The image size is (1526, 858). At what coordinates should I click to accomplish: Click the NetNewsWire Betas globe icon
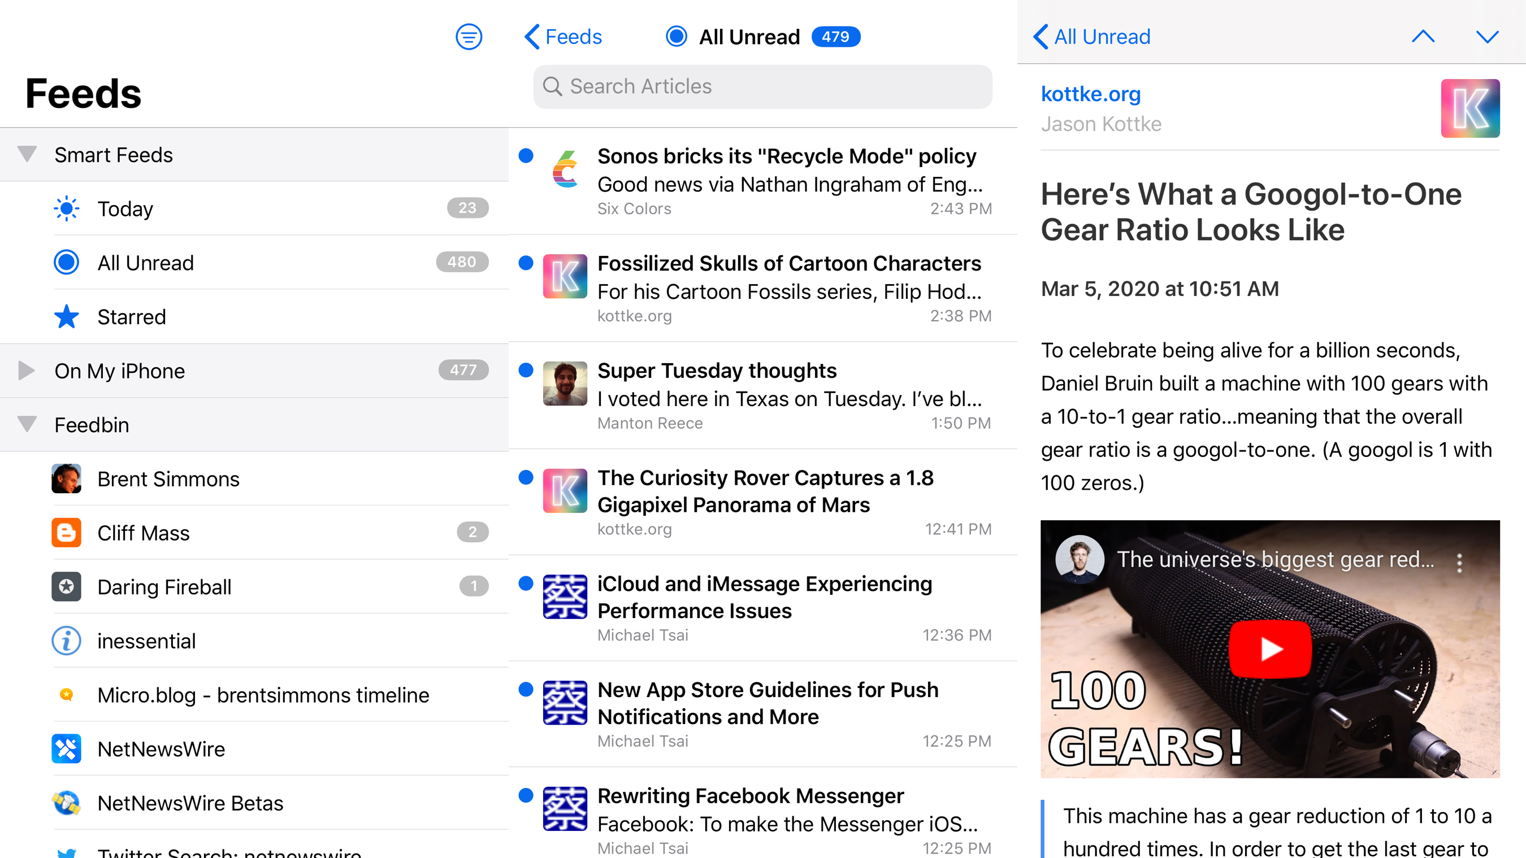point(66,802)
